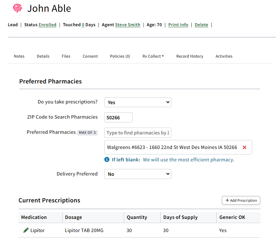Open the Details tab

click(43, 56)
